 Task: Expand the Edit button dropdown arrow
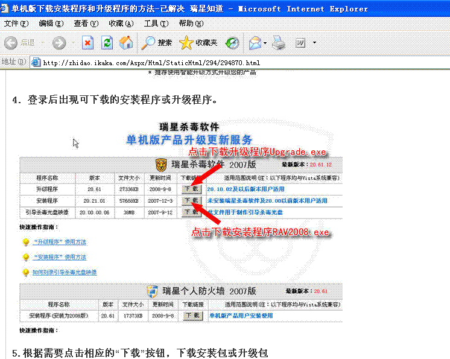[314, 42]
